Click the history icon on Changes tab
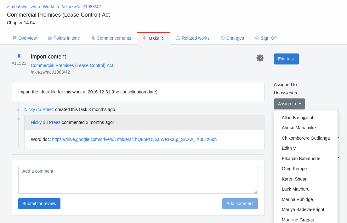Image resolution: width=347 pixels, height=223 pixels. (223, 38)
